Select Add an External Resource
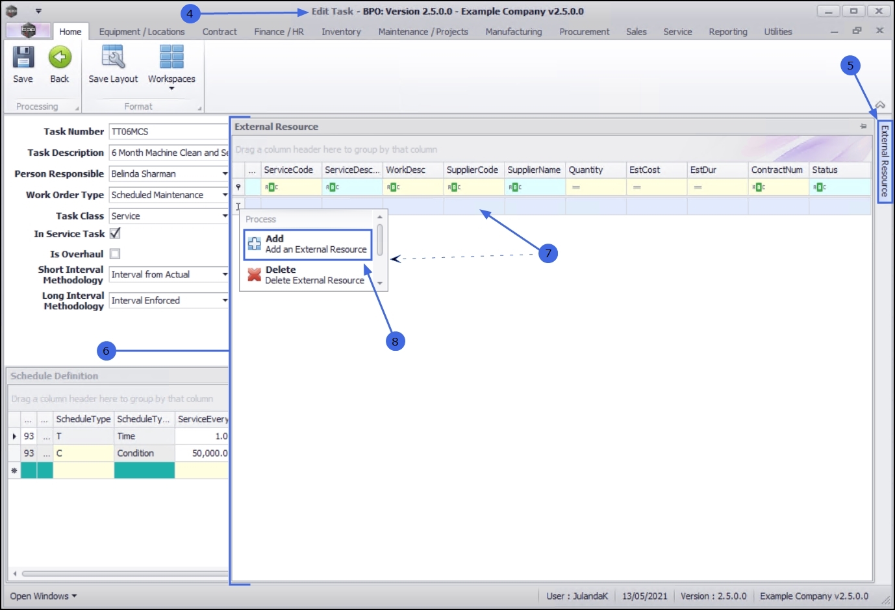895x610 pixels. 308,244
